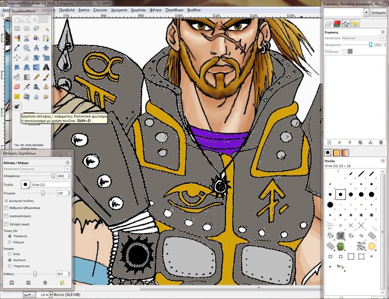Adjust the Έκθεση exposure slider
Viewport: 389px width, 299px height.
coord(35,274)
